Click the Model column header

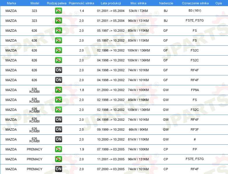tap(35, 3)
